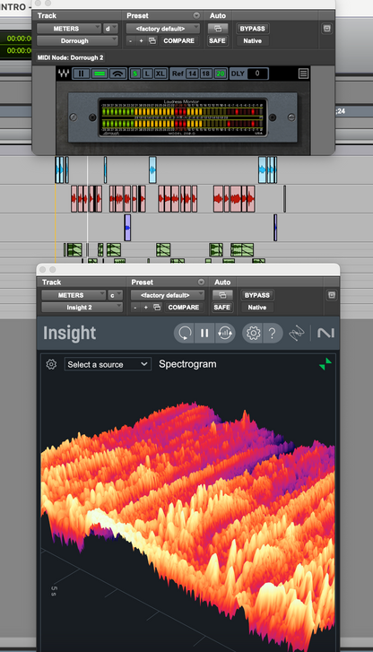Toggle automation SAFE on Insight 2
This screenshot has height=652, width=373.
click(x=221, y=308)
